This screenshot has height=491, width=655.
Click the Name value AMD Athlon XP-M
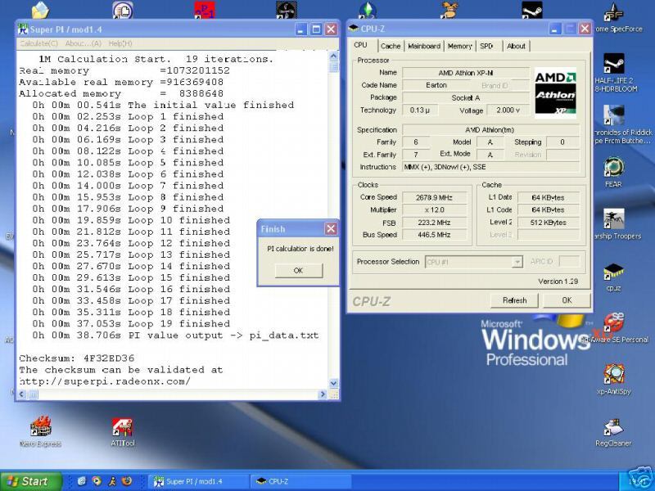(x=466, y=73)
